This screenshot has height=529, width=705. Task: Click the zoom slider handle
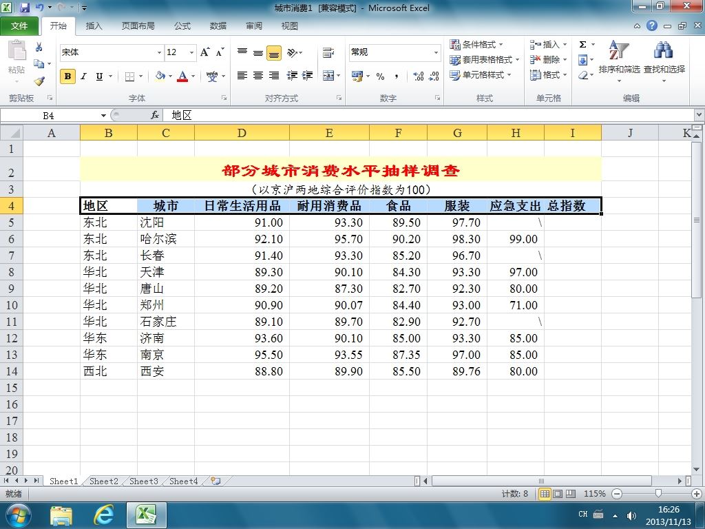click(658, 494)
